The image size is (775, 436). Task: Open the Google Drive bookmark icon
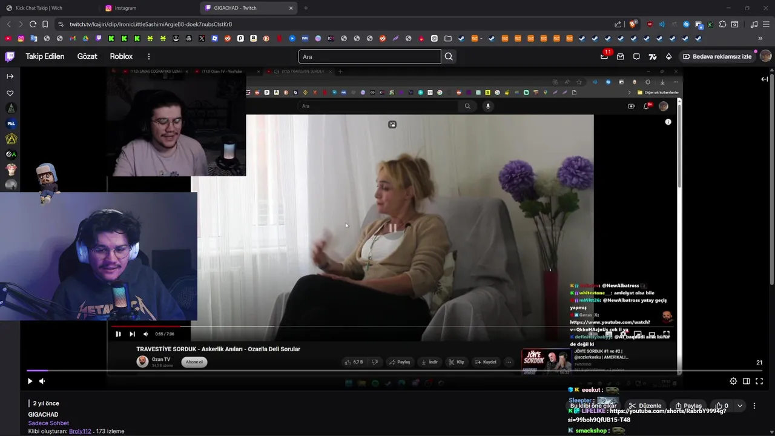[85, 38]
